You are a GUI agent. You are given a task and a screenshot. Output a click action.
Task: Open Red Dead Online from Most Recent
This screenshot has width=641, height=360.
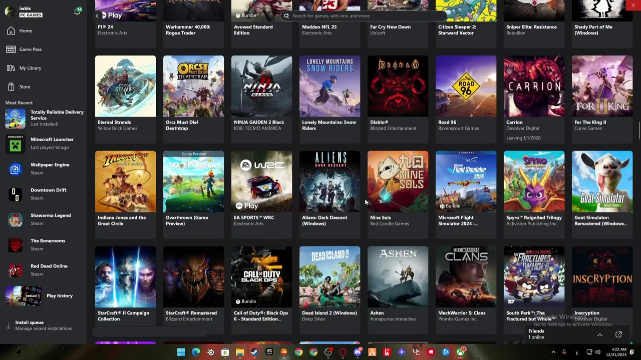pos(44,270)
